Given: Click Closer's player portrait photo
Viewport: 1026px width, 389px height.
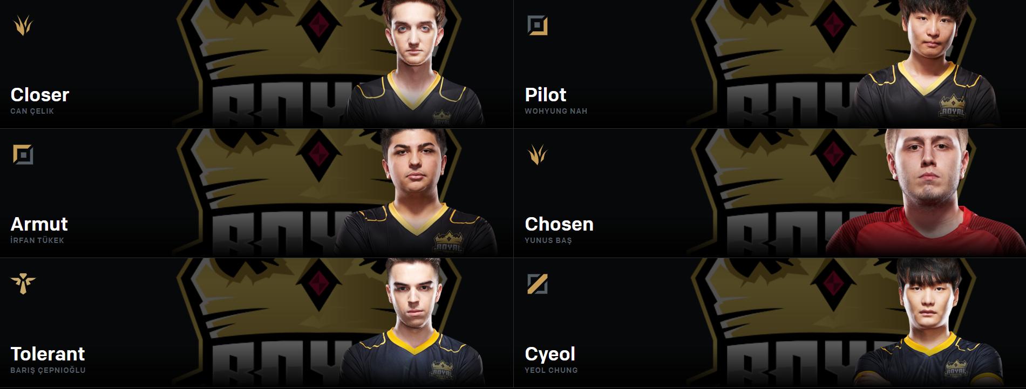Looking at the screenshot, I should pyautogui.click(x=415, y=64).
